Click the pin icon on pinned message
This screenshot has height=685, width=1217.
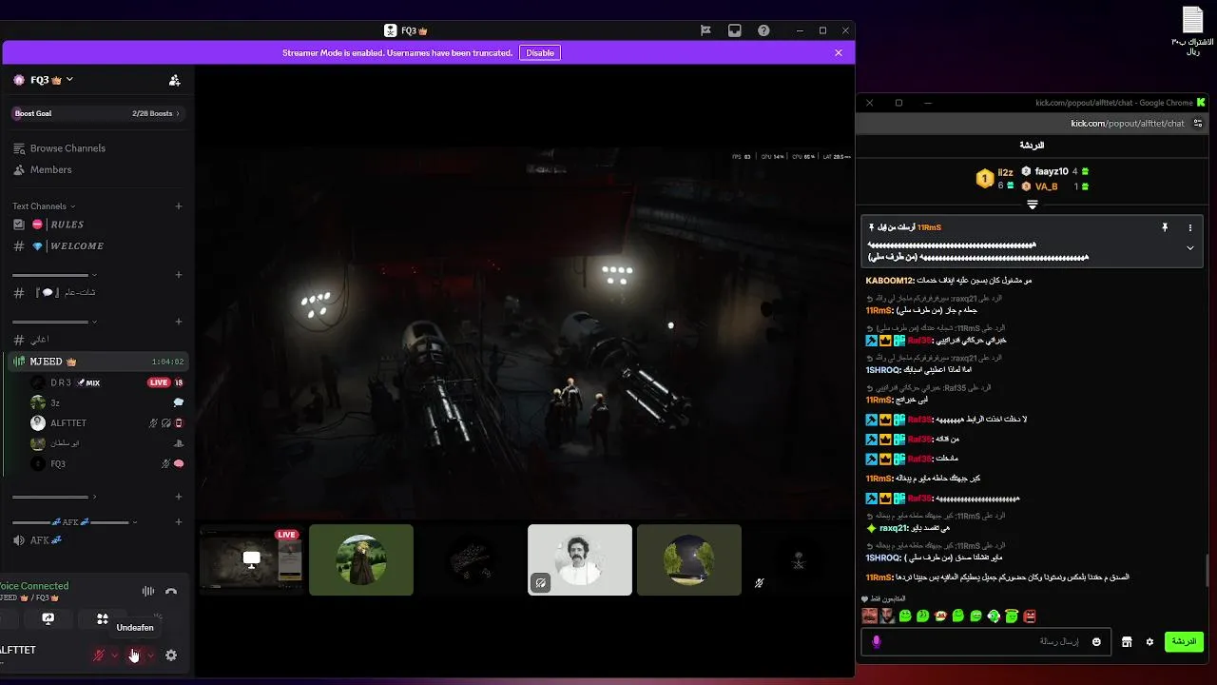pyautogui.click(x=1165, y=228)
